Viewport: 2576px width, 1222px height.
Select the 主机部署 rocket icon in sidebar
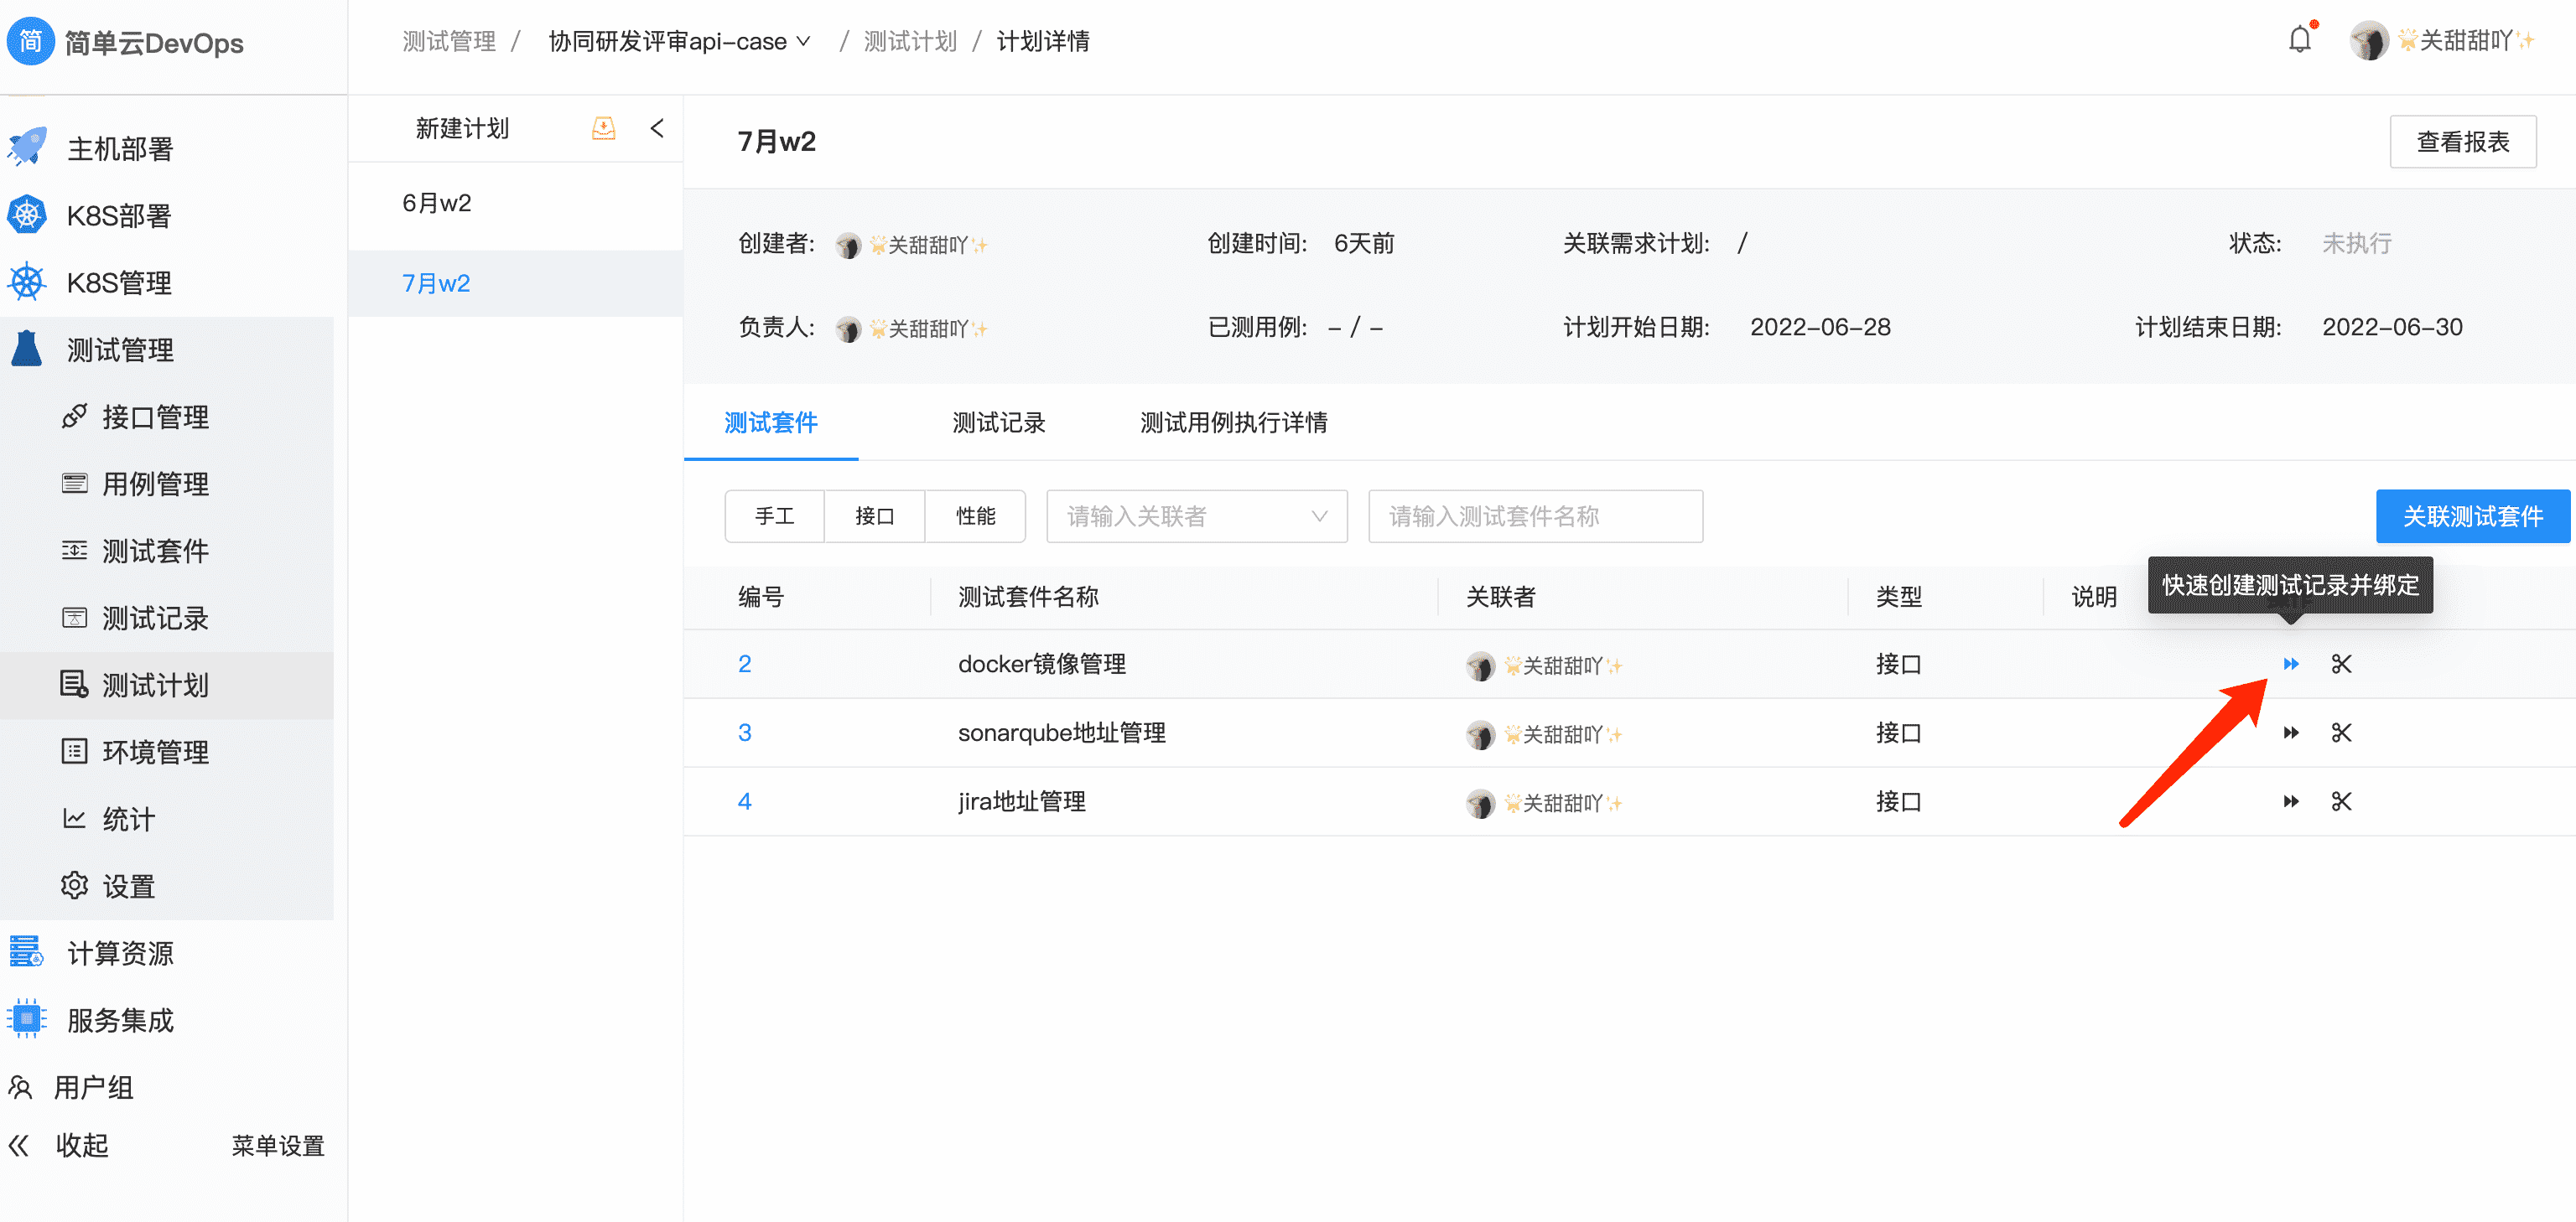[x=27, y=148]
